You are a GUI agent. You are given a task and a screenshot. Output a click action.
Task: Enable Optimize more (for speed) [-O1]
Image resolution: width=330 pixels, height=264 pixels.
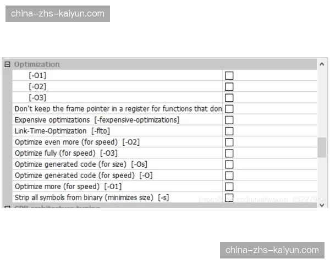pos(229,186)
